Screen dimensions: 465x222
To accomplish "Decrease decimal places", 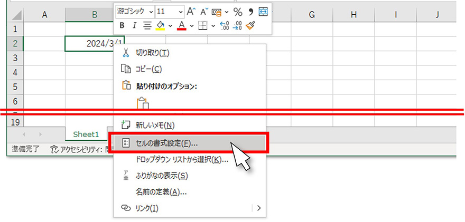I will (x=237, y=25).
